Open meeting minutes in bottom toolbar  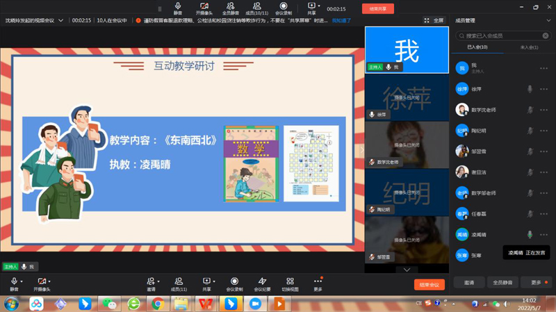262,284
